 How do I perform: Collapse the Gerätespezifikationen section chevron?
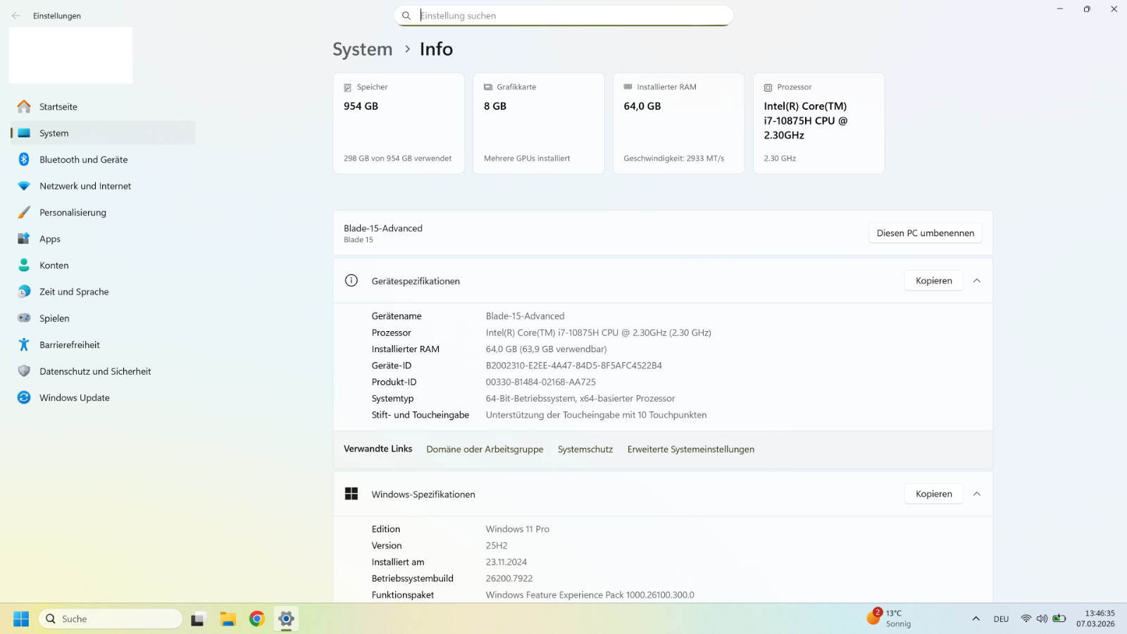977,280
